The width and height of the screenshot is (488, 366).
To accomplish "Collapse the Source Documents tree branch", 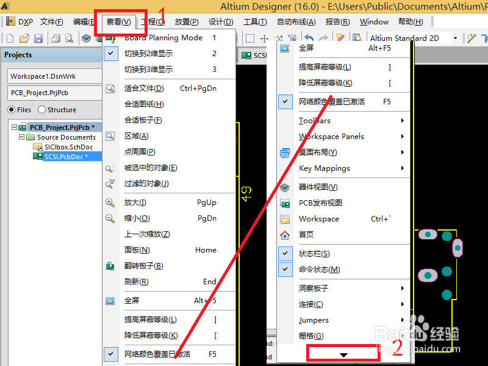I will click(21, 137).
